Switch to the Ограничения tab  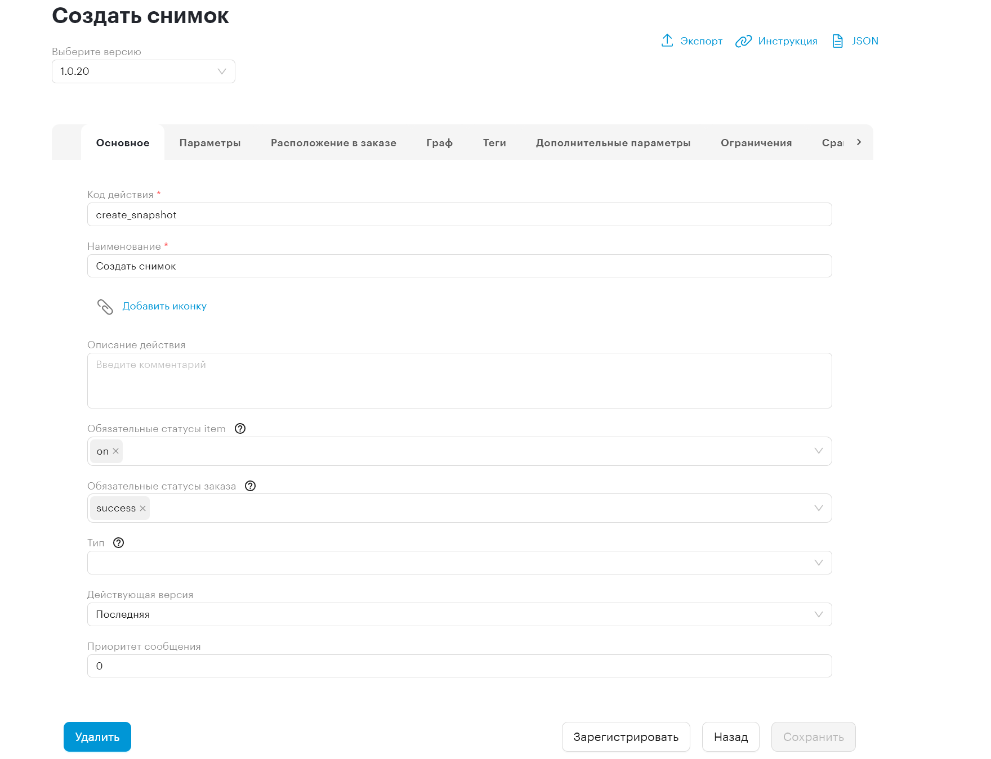pyautogui.click(x=756, y=143)
